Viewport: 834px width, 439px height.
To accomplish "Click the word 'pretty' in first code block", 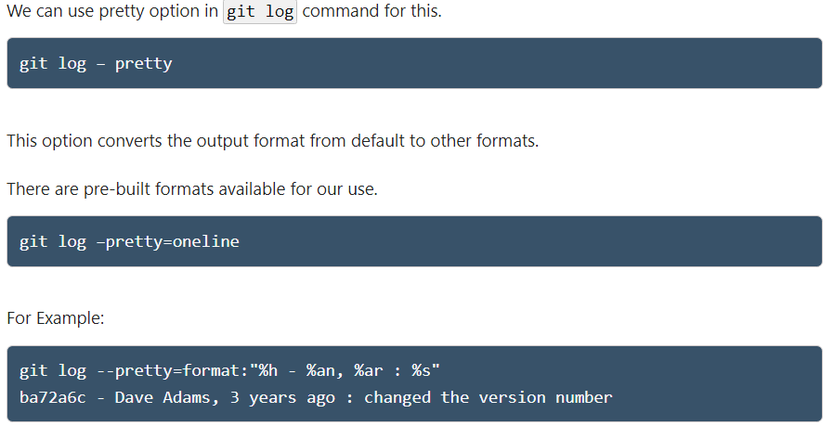I will pyautogui.click(x=143, y=64).
